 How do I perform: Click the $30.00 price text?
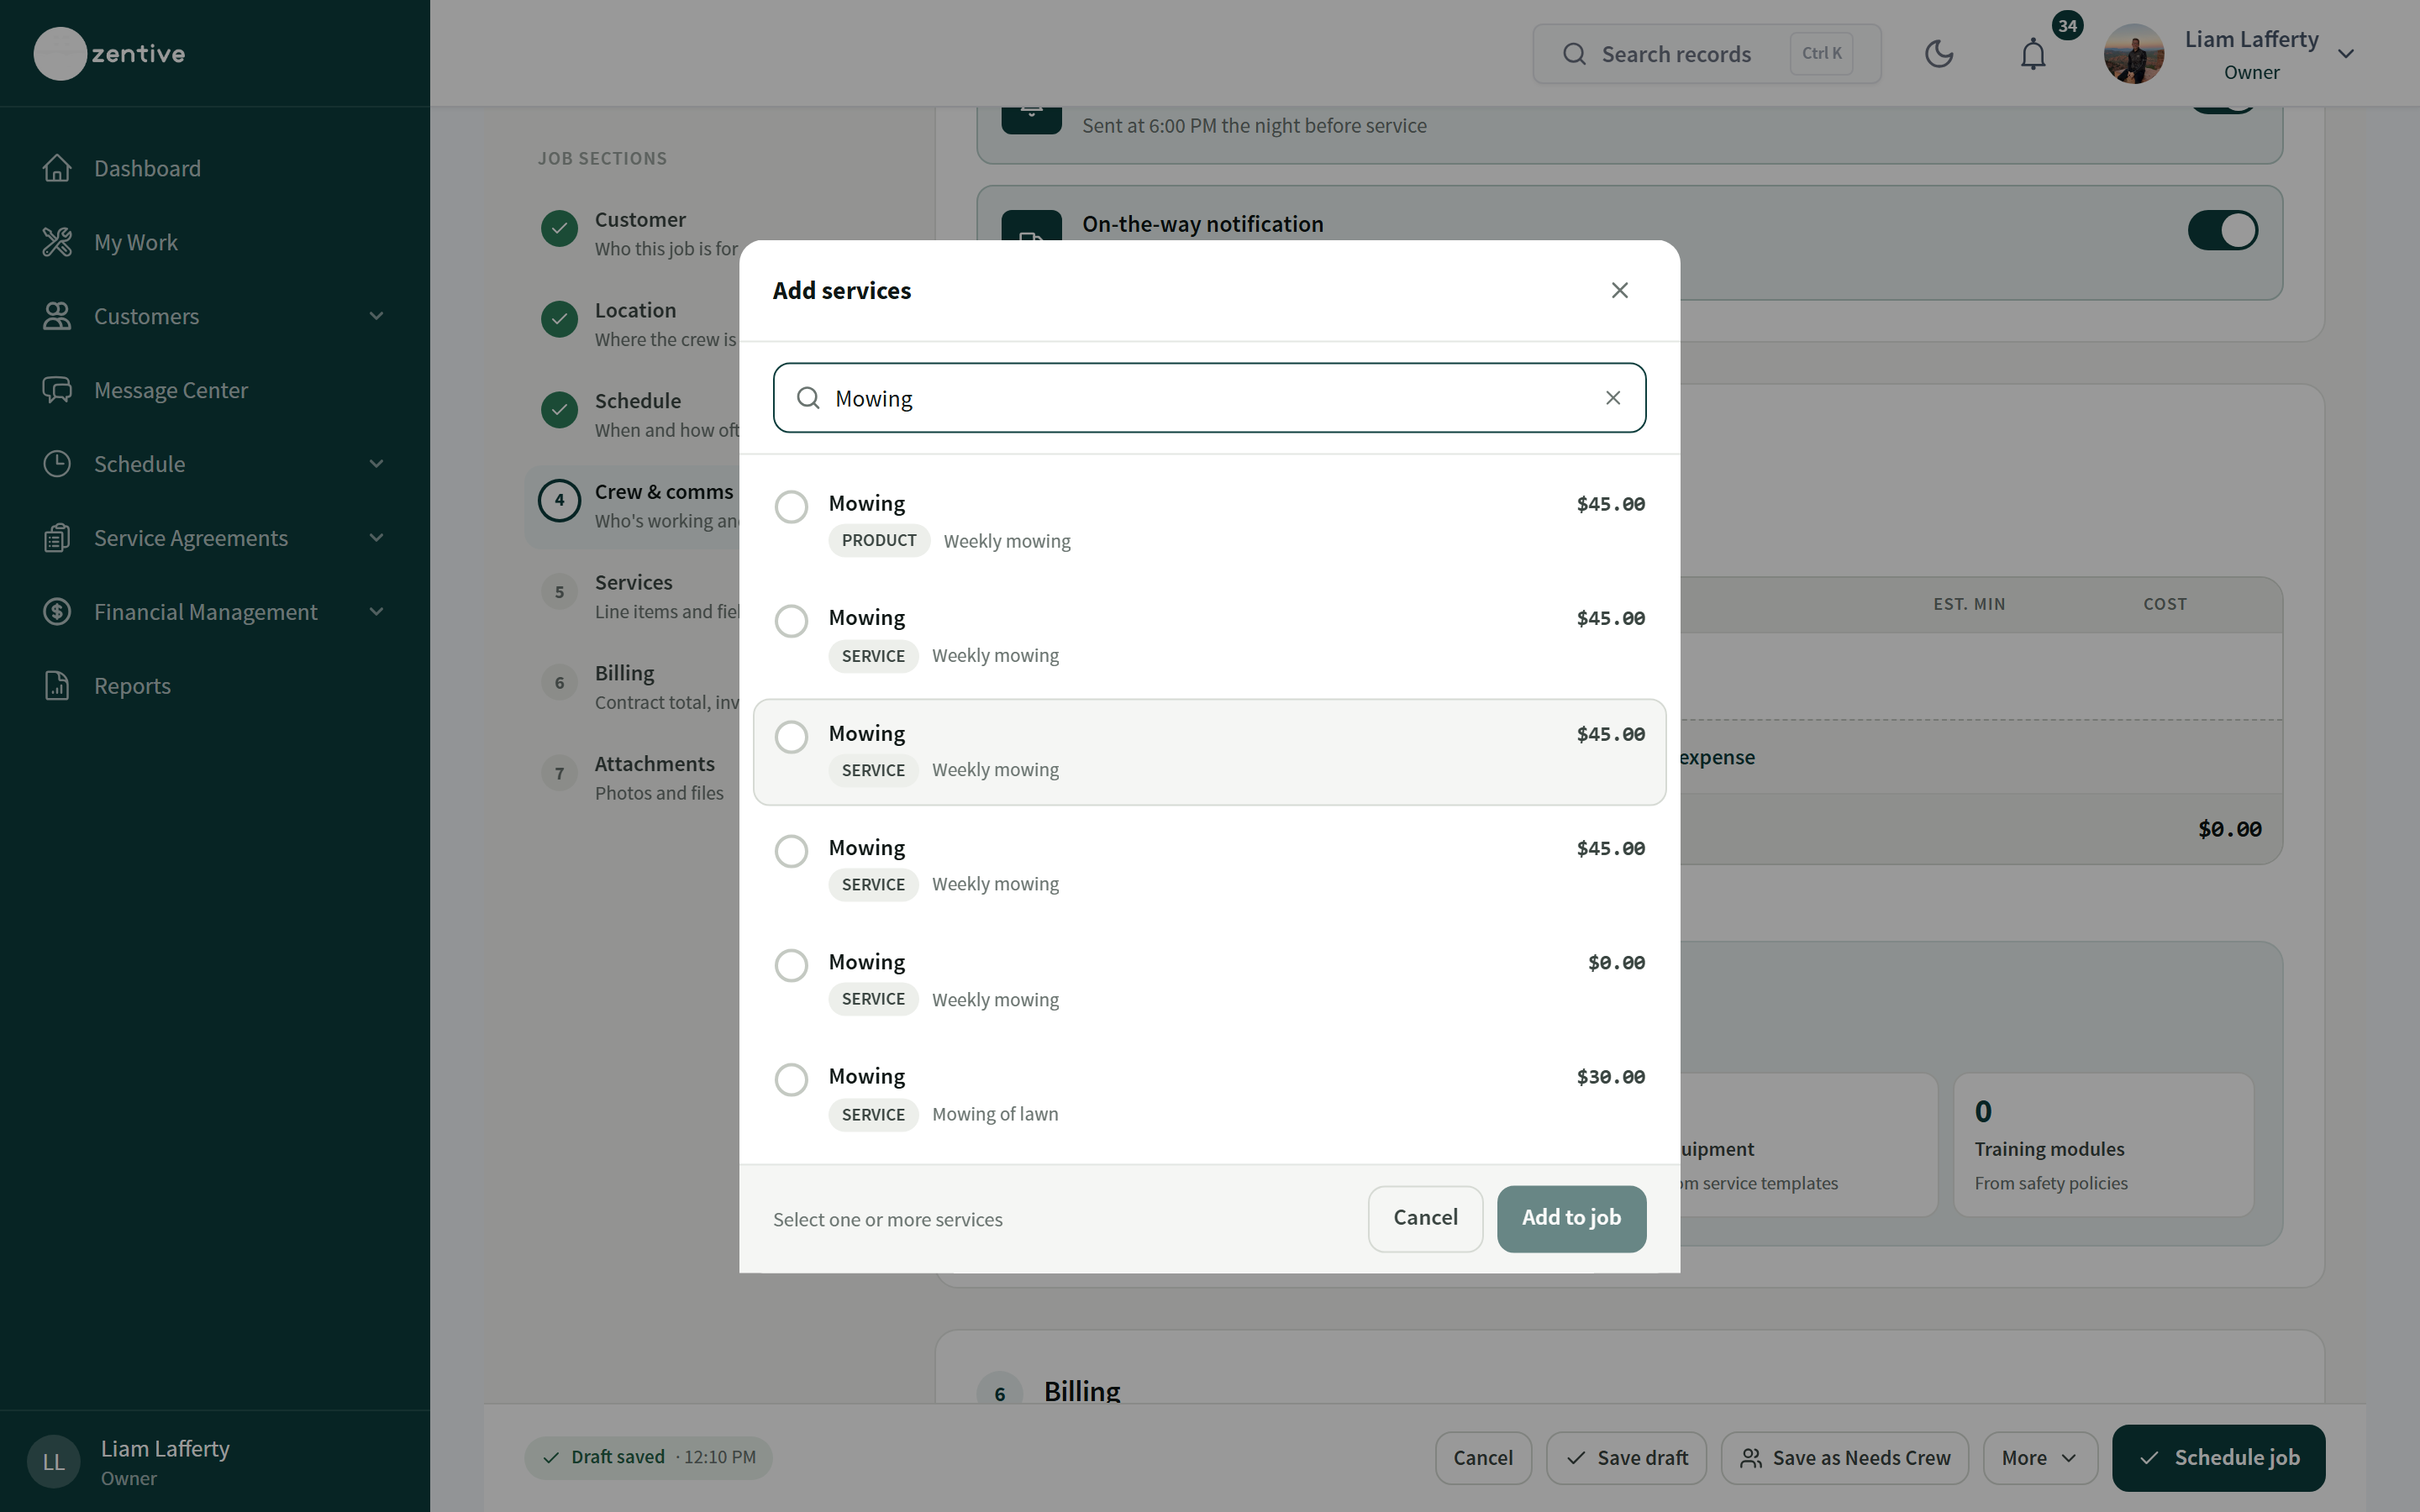(x=1610, y=1077)
